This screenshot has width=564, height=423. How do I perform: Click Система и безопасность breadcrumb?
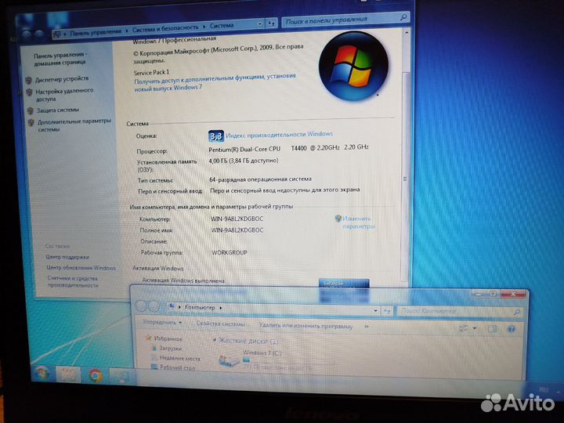point(165,27)
